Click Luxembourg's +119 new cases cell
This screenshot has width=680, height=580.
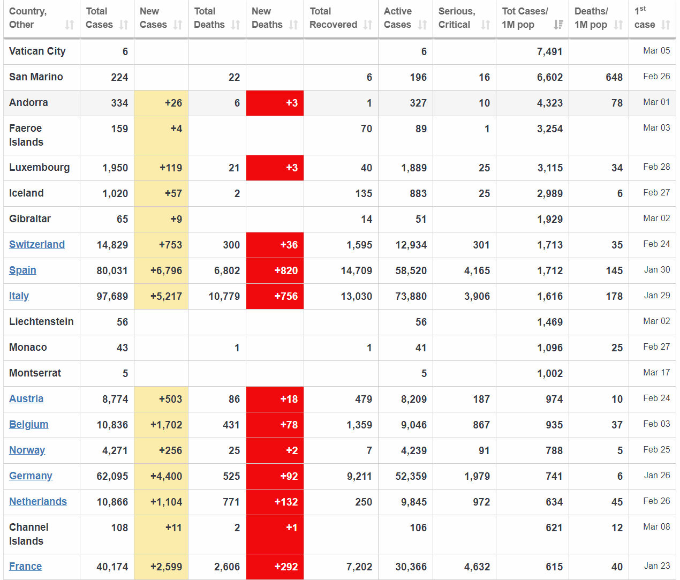click(161, 168)
